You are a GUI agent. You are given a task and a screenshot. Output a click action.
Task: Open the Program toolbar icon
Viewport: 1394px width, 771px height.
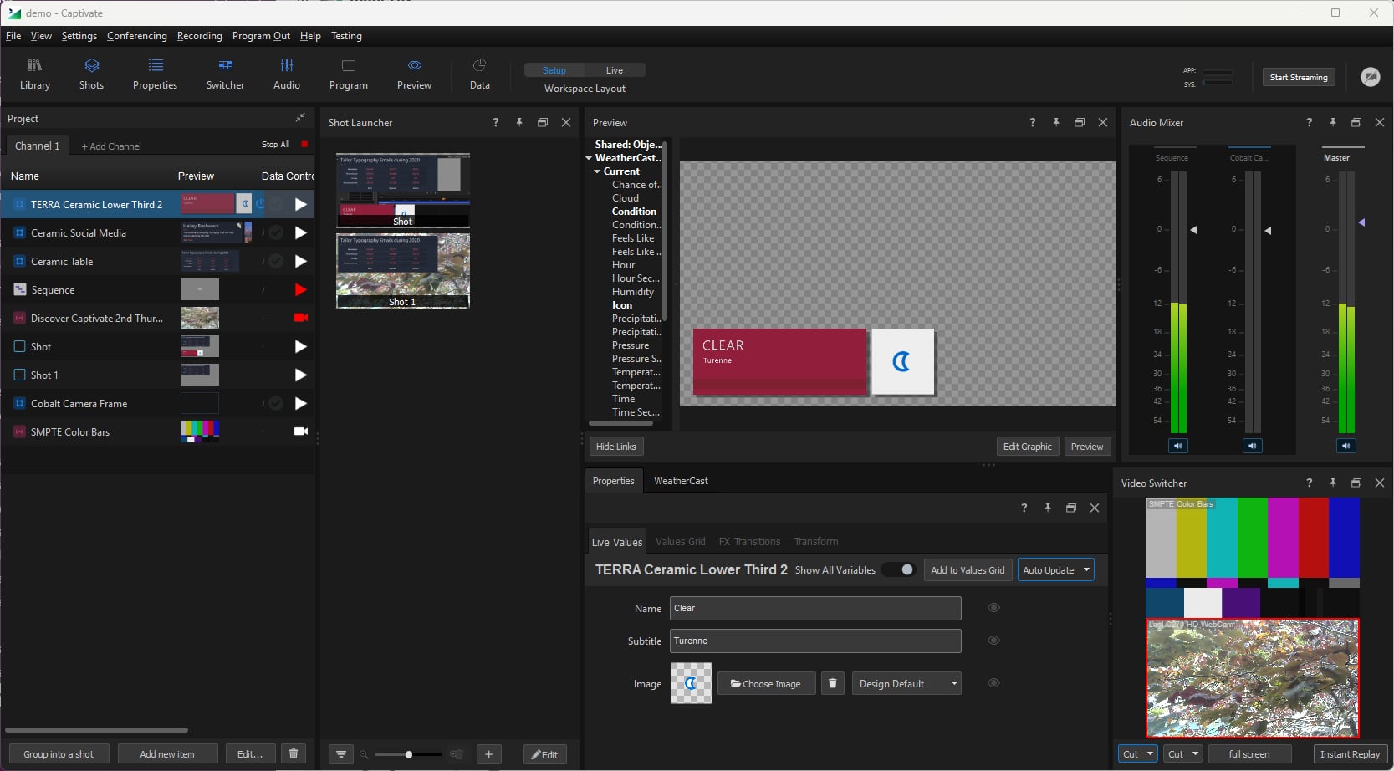[348, 74]
